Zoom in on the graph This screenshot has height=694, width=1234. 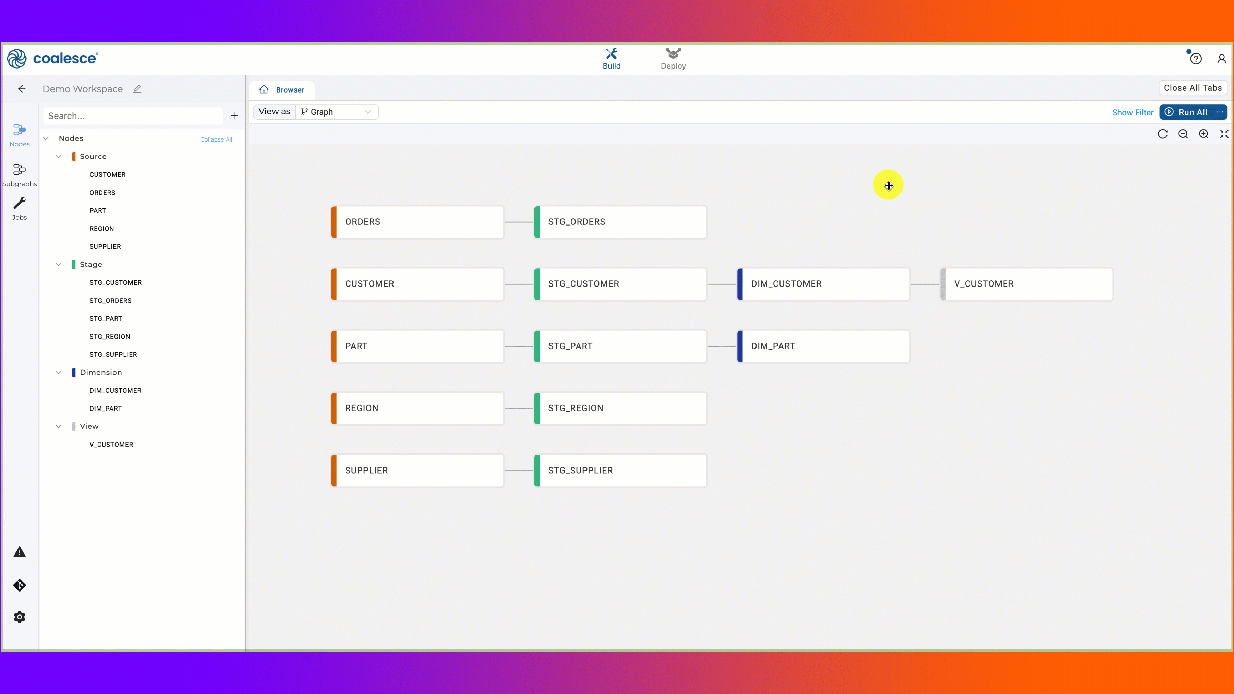click(x=1204, y=134)
